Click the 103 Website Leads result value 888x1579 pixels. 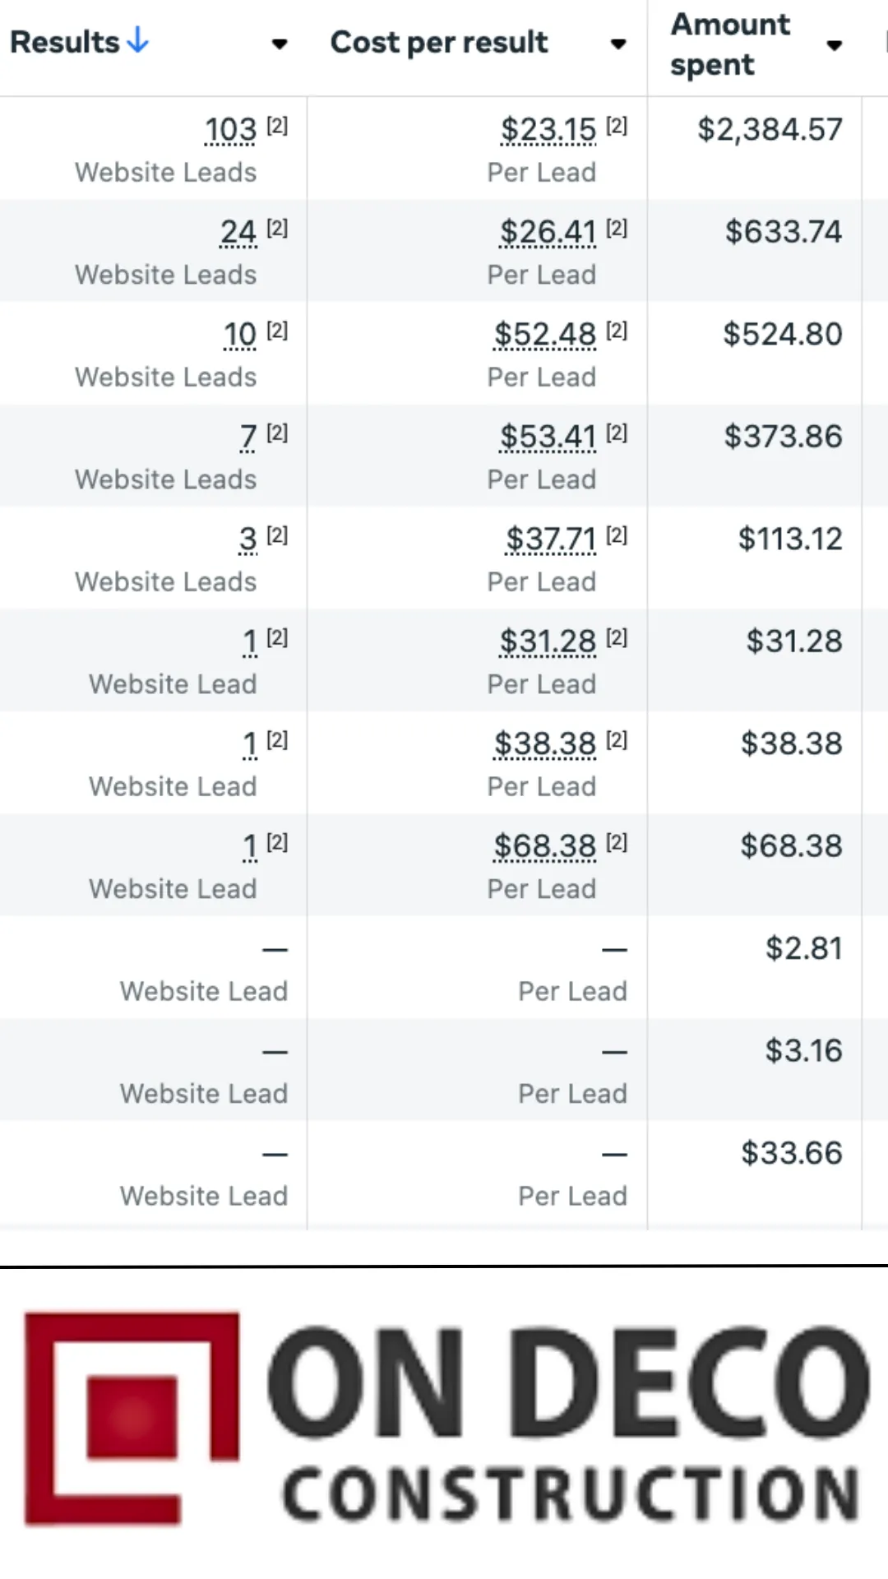[230, 130]
